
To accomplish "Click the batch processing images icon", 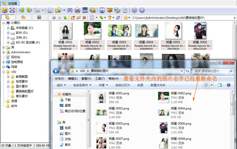I will [93, 10].
